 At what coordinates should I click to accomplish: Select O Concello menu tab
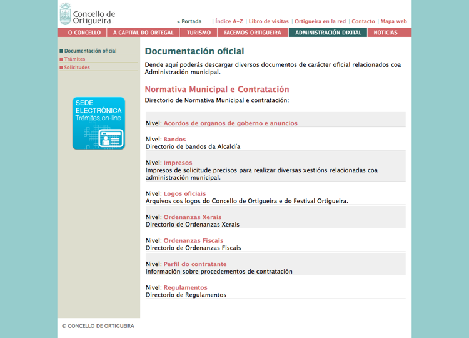click(83, 33)
